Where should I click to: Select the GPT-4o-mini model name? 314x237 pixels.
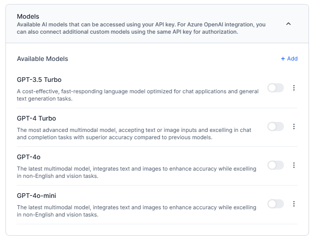click(36, 196)
